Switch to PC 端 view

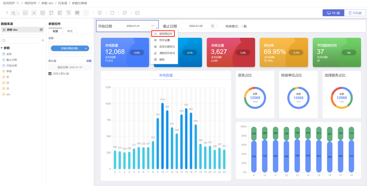click(x=333, y=13)
